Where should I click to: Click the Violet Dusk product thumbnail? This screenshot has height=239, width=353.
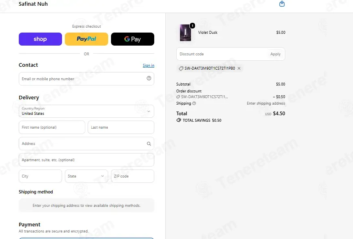click(186, 33)
